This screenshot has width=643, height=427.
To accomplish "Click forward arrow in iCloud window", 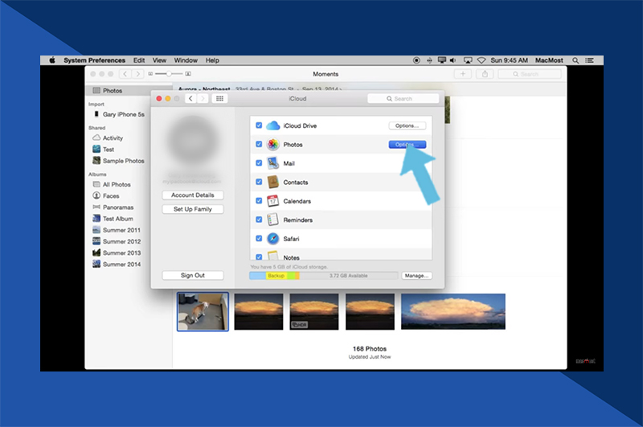I will tap(203, 98).
